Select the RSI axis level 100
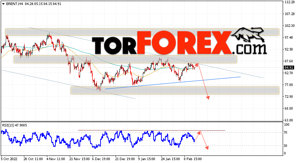The image size is (297, 163). point(287,125)
